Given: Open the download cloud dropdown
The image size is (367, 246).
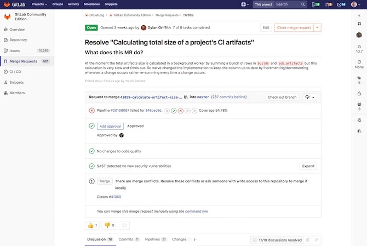Looking at the screenshot, I should (x=309, y=97).
